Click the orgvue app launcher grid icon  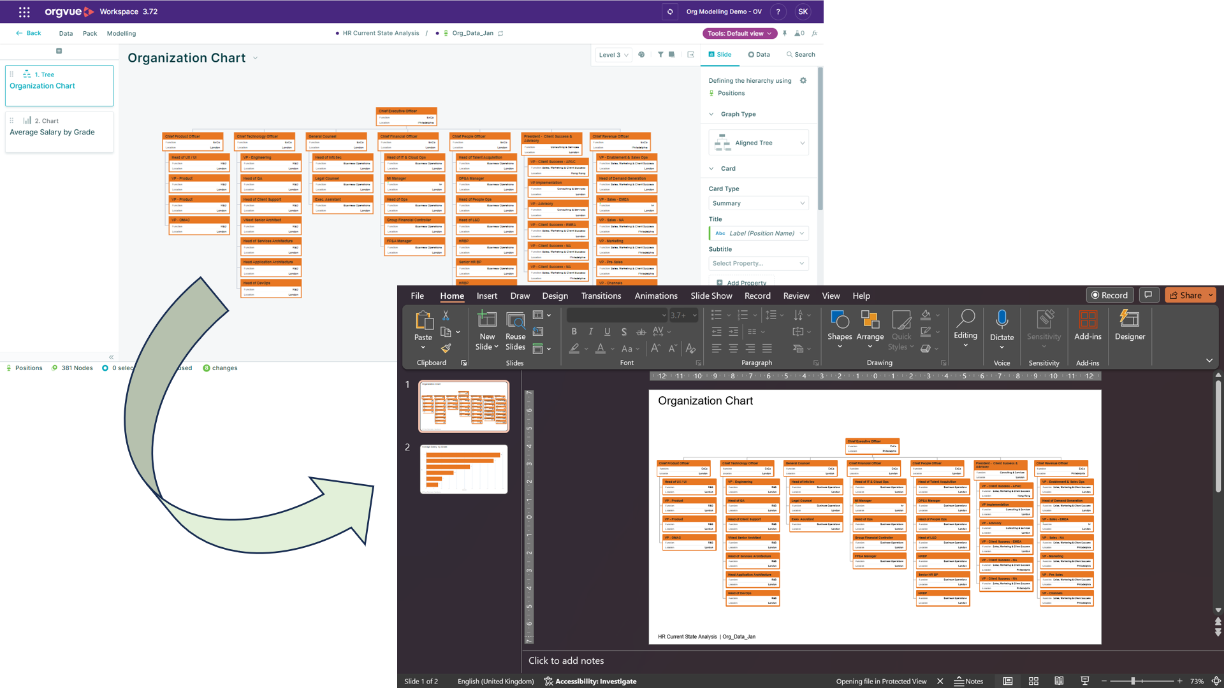pyautogui.click(x=24, y=11)
